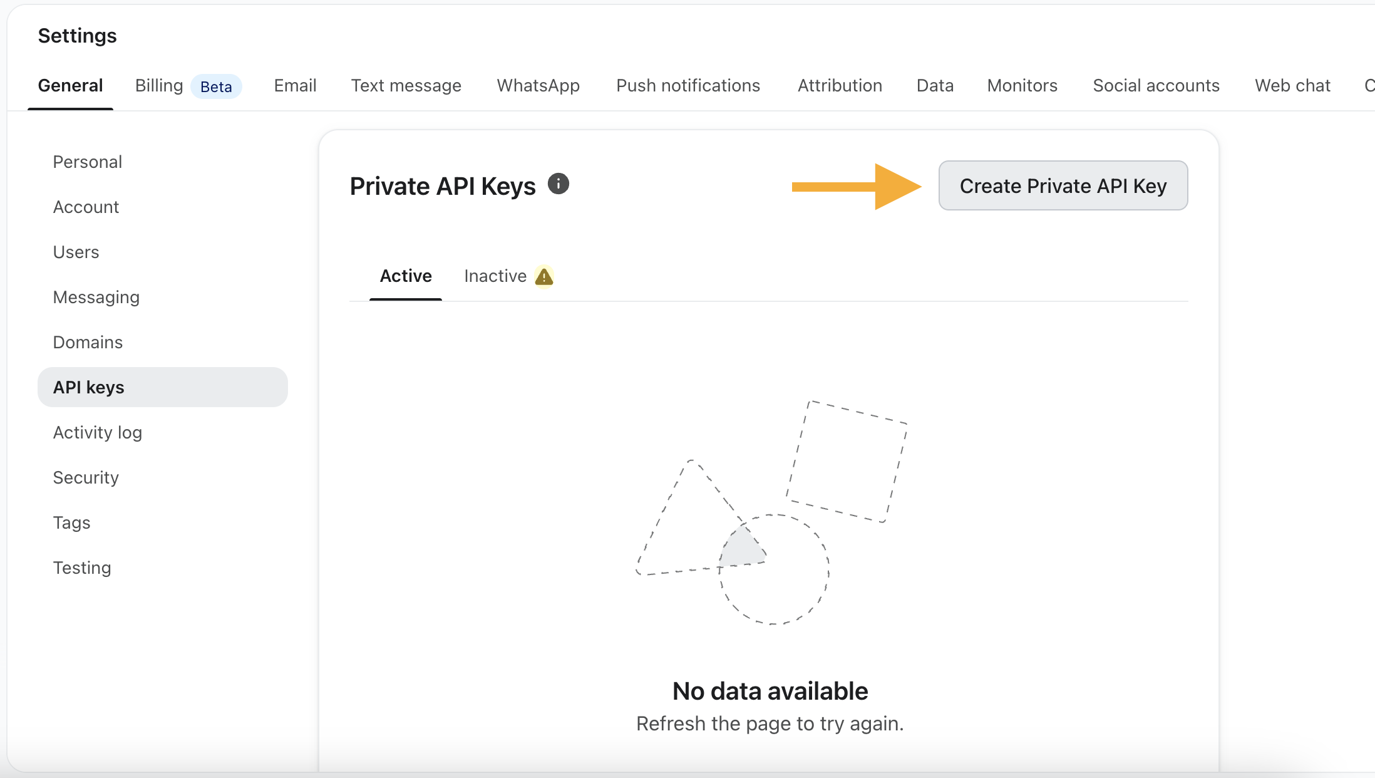Click the Settings page heading
This screenshot has width=1375, height=778.
pyautogui.click(x=77, y=36)
